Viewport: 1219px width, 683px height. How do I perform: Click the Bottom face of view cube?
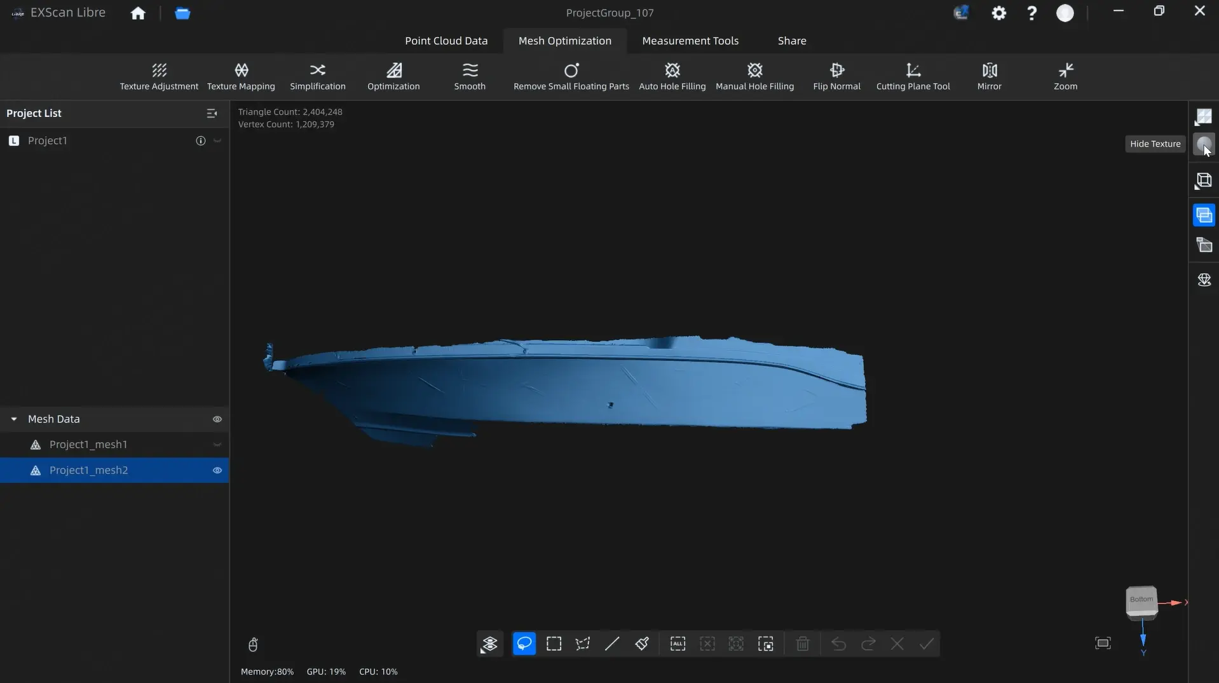(1141, 599)
